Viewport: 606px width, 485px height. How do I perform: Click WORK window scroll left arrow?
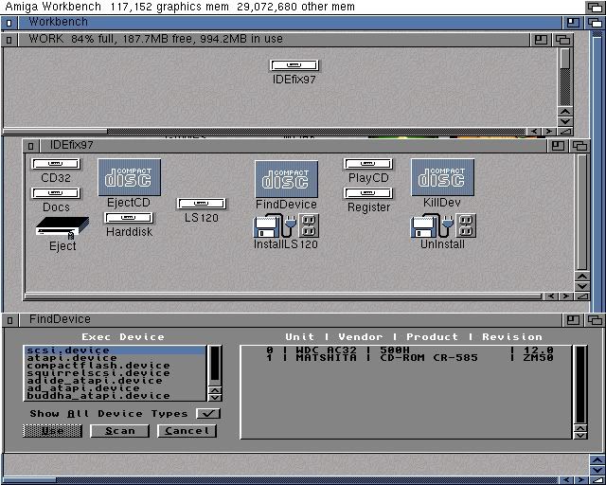click(534, 132)
